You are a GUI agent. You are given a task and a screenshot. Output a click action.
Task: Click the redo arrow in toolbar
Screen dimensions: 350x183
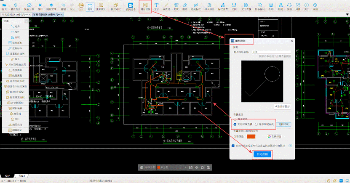pyautogui.click(x=72, y=6)
